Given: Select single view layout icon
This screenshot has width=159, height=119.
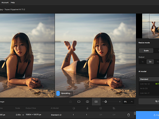Looking at the screenshot, I should pyautogui.click(x=79, y=102).
